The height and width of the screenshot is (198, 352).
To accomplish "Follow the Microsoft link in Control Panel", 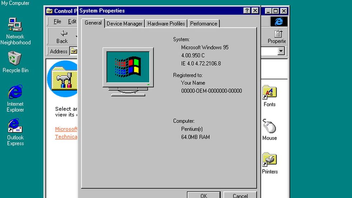I will 66,129.
